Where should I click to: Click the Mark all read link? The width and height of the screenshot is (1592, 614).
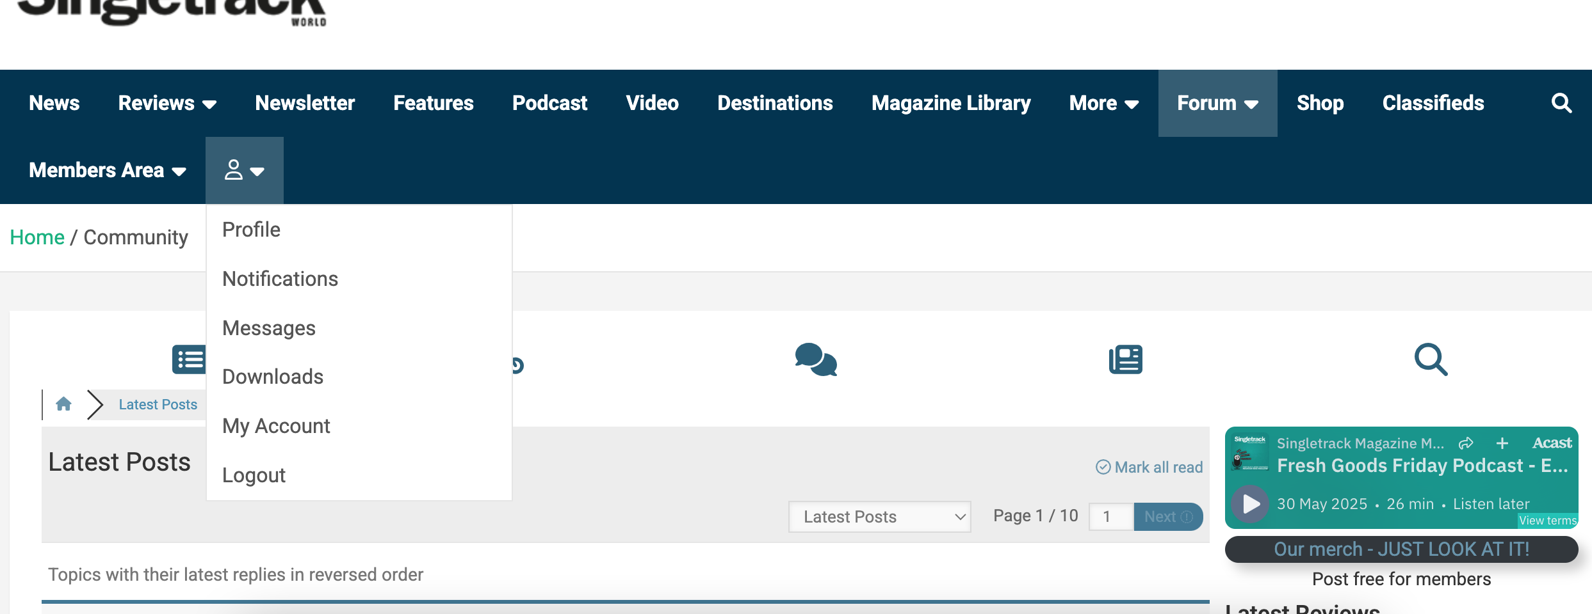tap(1149, 468)
